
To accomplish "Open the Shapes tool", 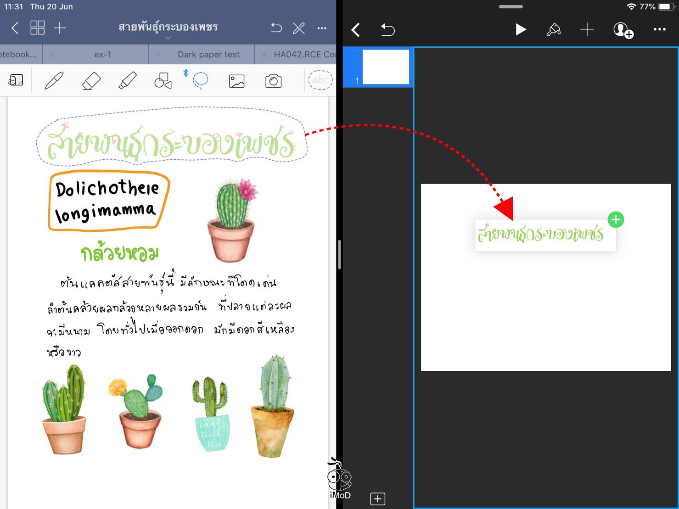I will pos(163,81).
